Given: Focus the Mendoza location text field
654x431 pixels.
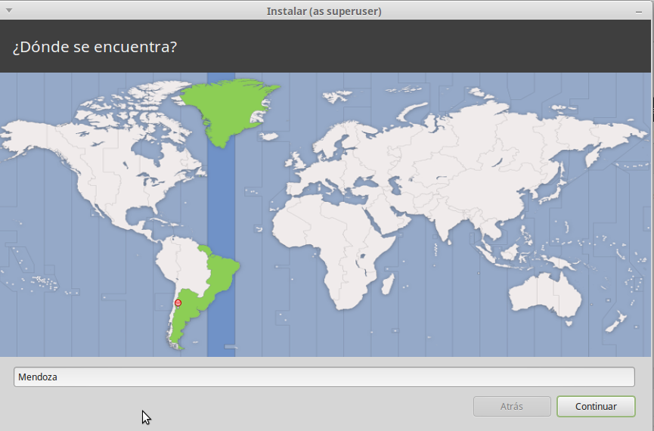Looking at the screenshot, I should (x=324, y=377).
